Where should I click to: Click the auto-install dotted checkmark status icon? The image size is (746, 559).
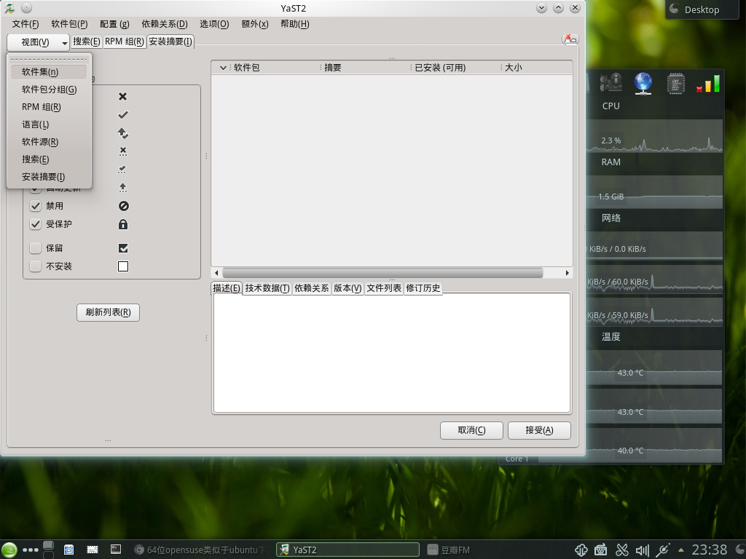[122, 170]
